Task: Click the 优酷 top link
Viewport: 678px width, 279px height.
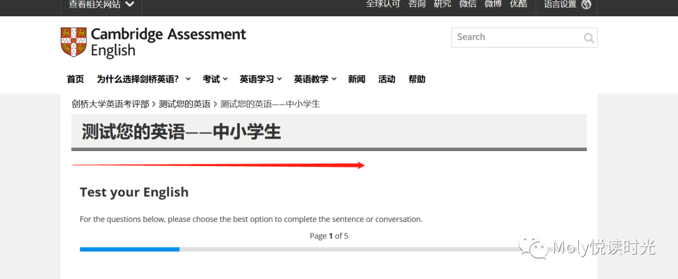Action: point(519,4)
